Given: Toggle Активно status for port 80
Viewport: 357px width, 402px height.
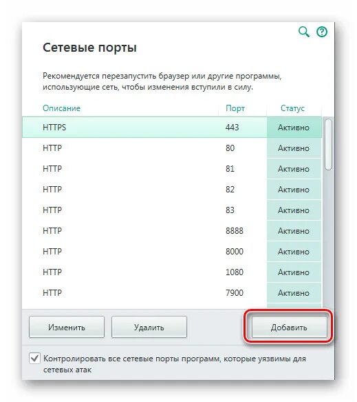Looking at the screenshot, I should [x=294, y=148].
